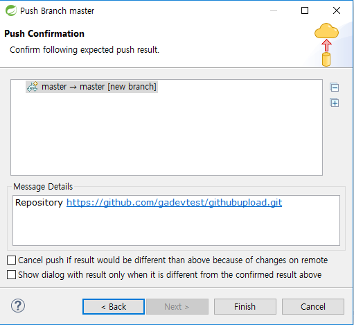Maximize the Push Branch master window
This screenshot has width=354, height=325.
[x=305, y=10]
